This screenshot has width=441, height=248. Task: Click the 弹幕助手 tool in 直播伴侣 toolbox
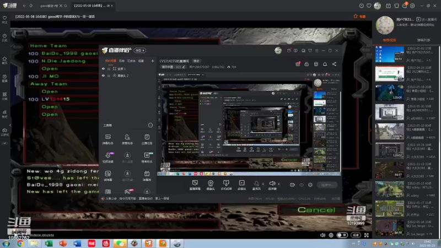[108, 139]
